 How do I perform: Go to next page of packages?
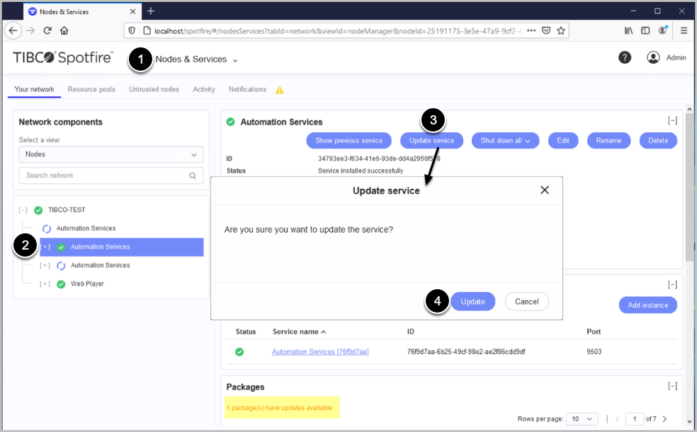pyautogui.click(x=664, y=419)
